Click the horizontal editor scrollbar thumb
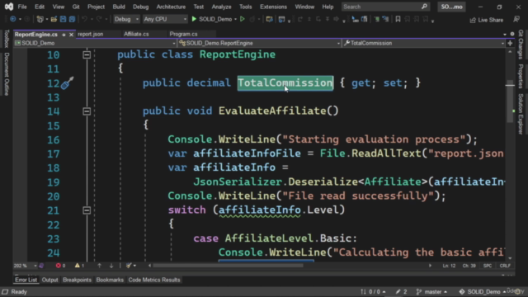 tap(229, 266)
